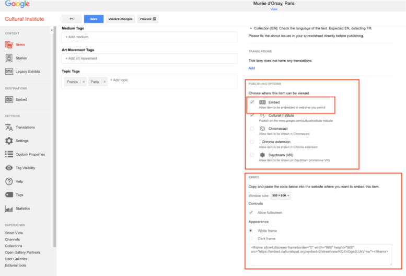406x276 pixels.
Task: Click the Cultural Institute icon in publishing options
Action: coord(262,116)
